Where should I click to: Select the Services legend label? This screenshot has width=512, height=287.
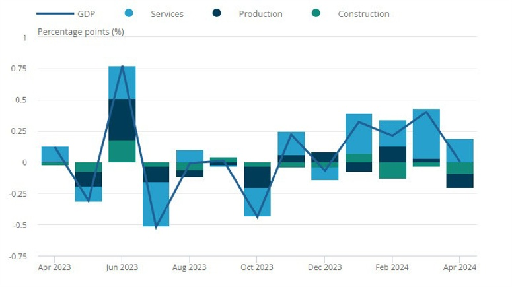[167, 14]
